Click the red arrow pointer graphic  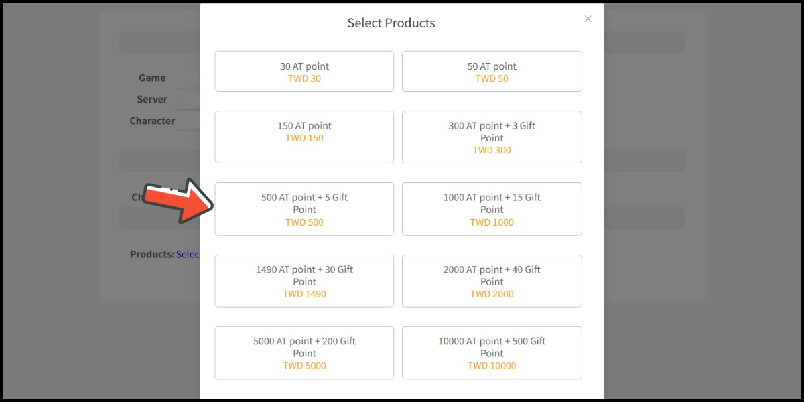[180, 200]
